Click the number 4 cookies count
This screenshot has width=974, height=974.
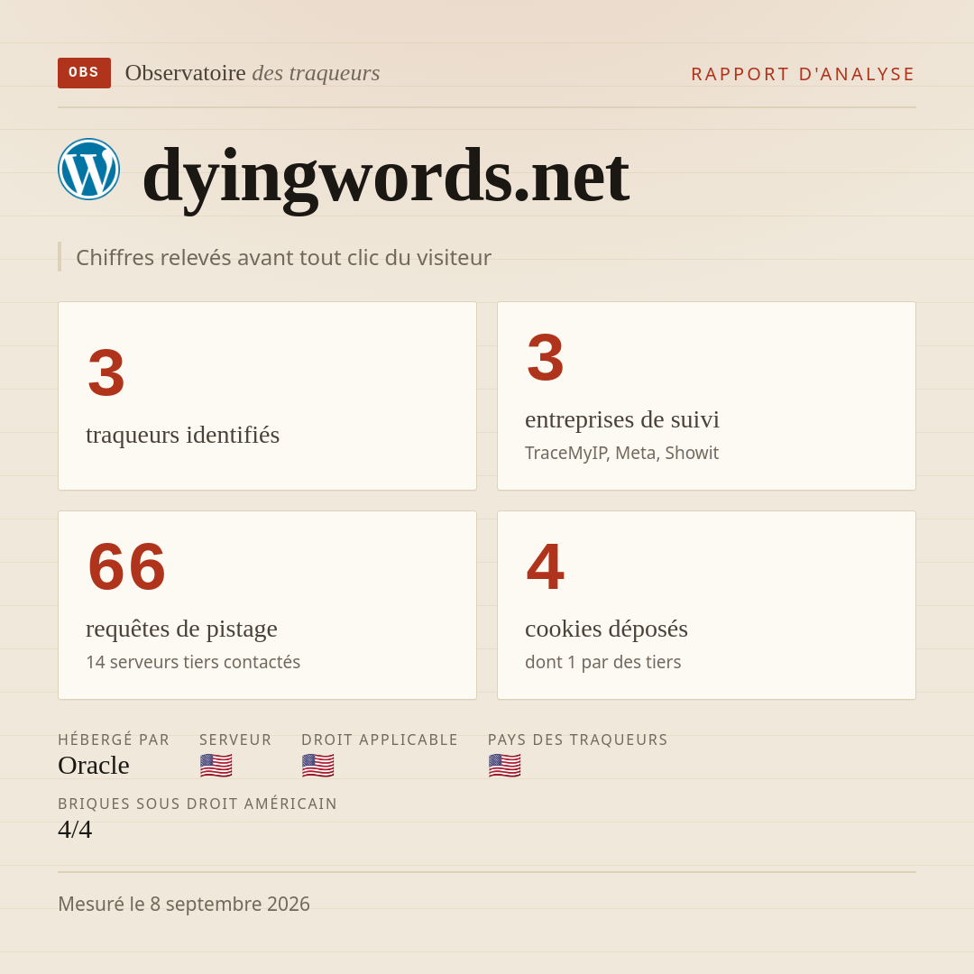coord(546,567)
